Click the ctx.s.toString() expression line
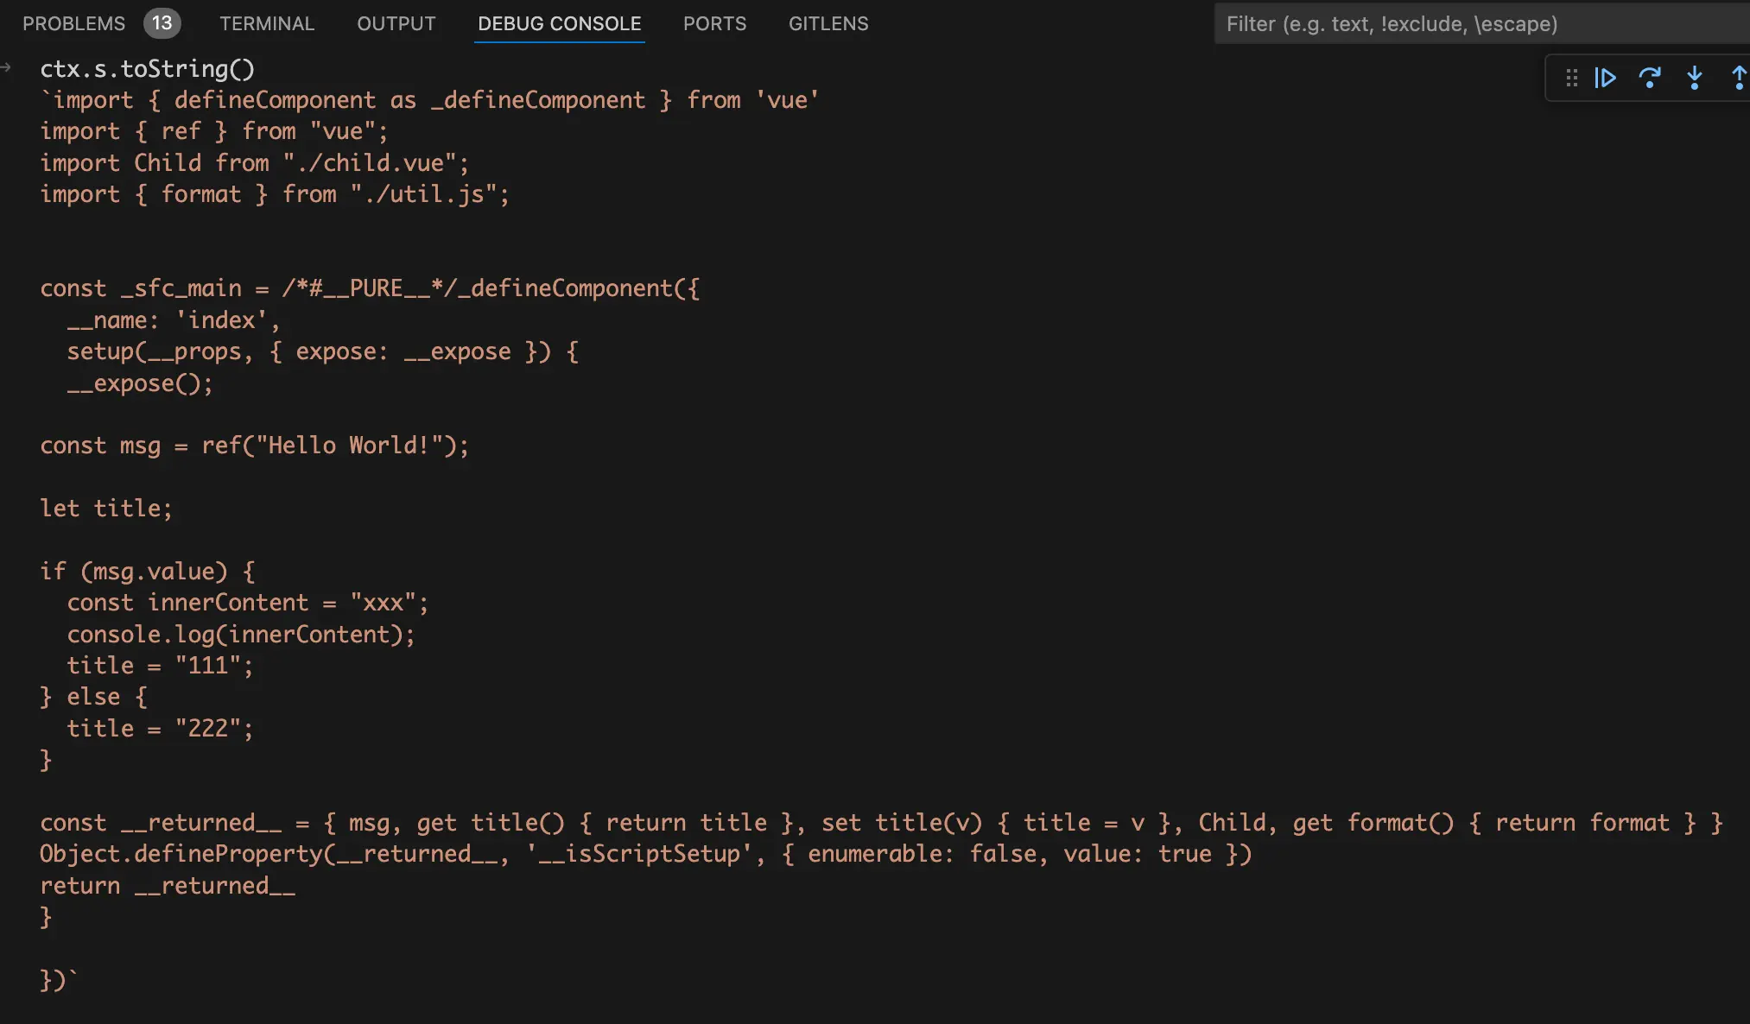This screenshot has height=1024, width=1750. (147, 69)
